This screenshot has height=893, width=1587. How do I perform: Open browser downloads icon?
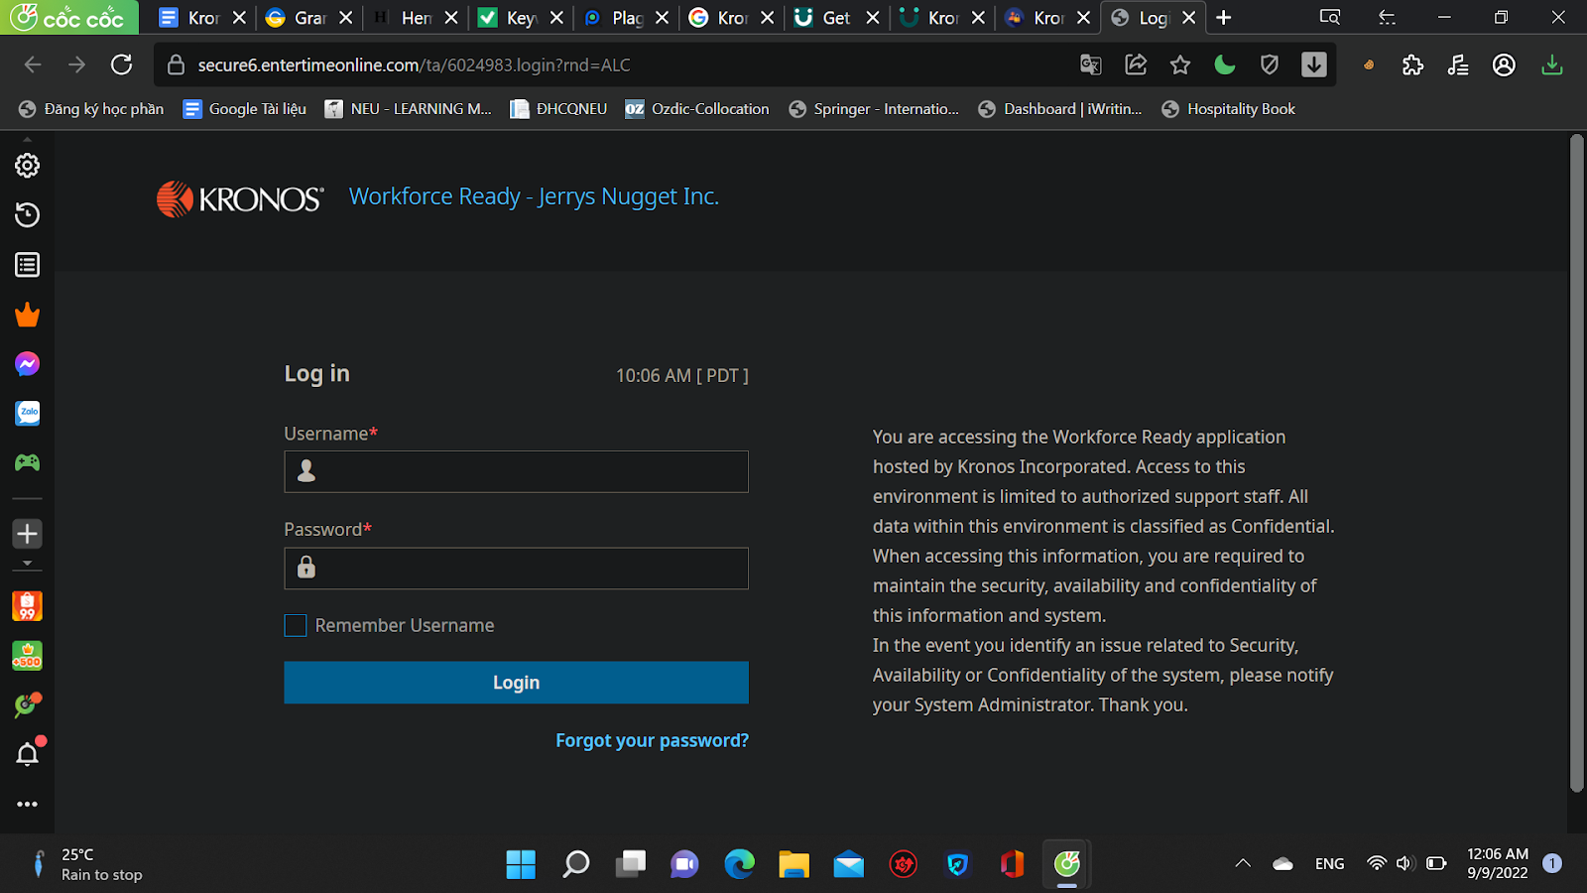pyautogui.click(x=1552, y=64)
